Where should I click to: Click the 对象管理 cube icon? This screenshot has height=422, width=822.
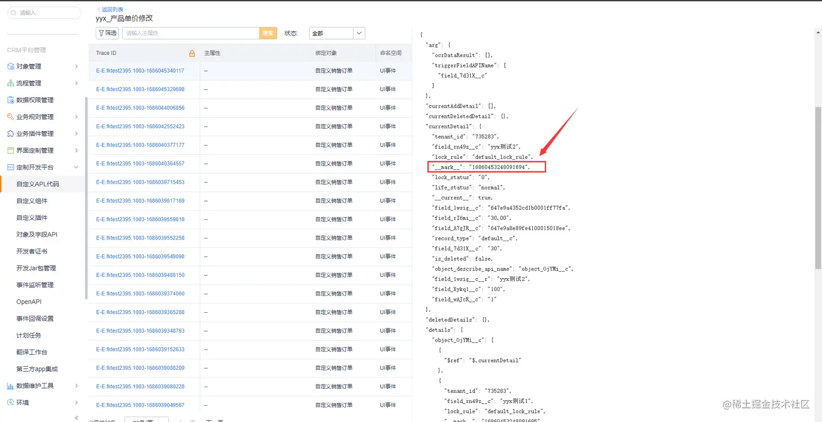click(x=11, y=66)
